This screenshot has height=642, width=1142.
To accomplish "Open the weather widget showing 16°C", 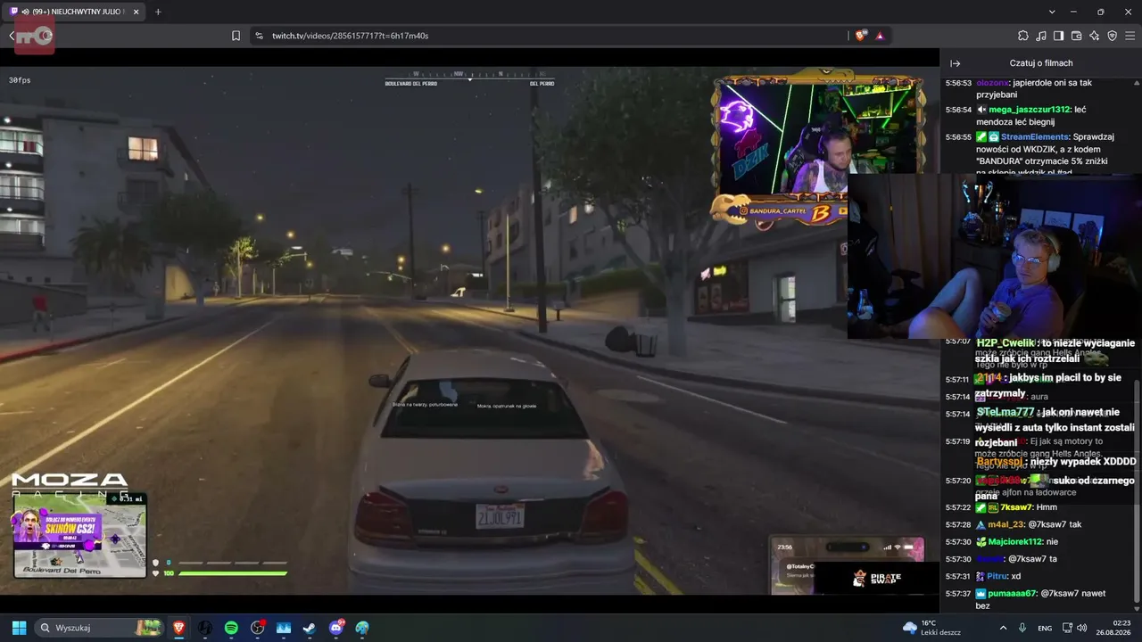I will [932, 628].
